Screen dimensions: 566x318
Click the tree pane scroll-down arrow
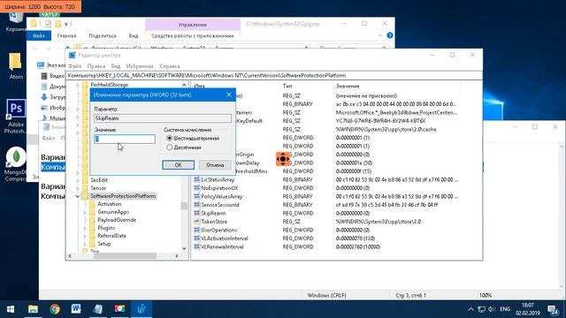(x=184, y=248)
